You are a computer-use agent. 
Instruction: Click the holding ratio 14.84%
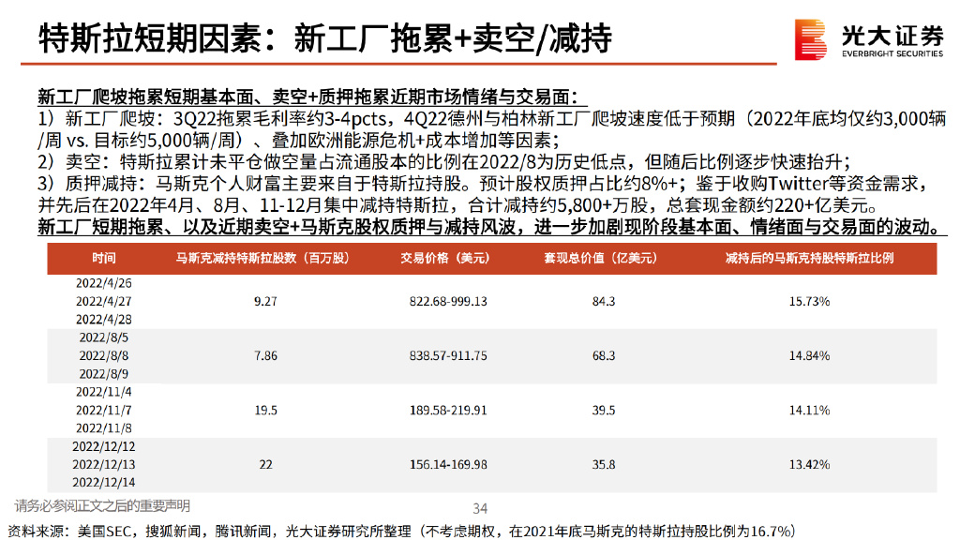[809, 355]
